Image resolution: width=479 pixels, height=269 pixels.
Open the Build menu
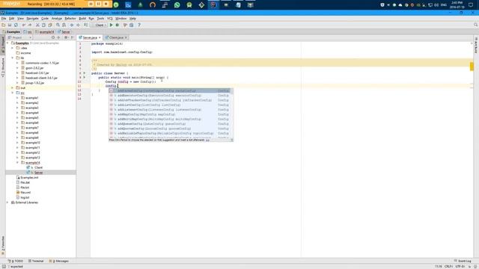(82, 19)
